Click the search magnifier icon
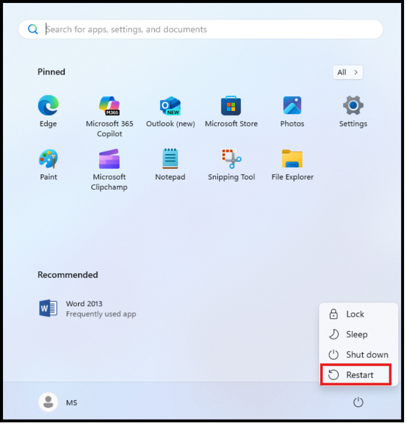 click(33, 29)
